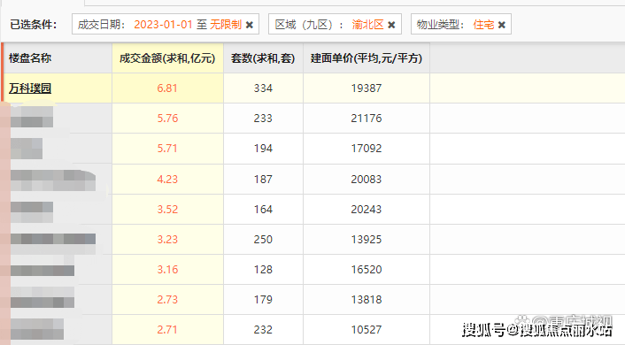Image resolution: width=625 pixels, height=345 pixels.
Task: Click the 194 units cell
Action: (x=263, y=149)
